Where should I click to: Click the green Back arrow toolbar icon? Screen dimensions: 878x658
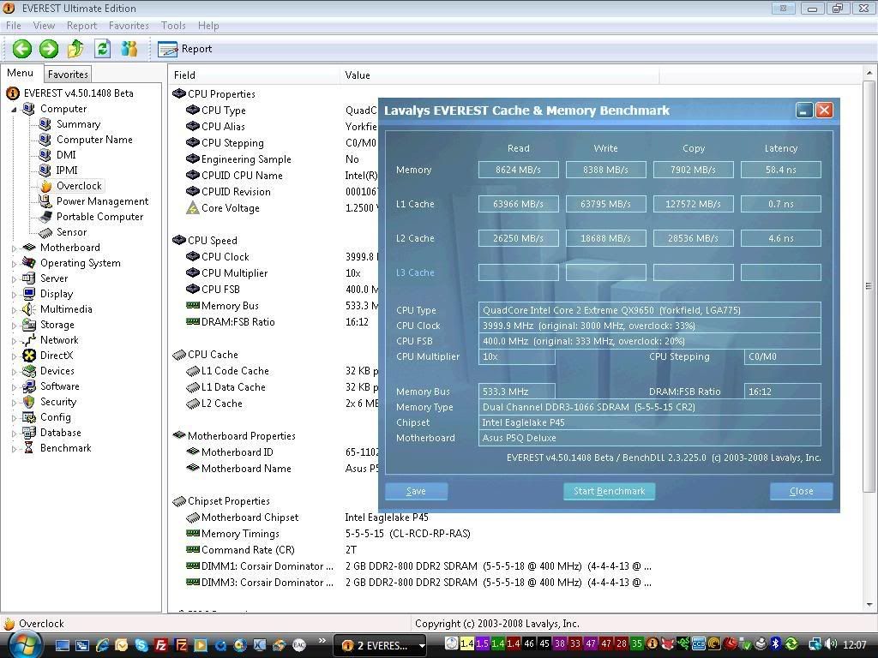[21, 49]
